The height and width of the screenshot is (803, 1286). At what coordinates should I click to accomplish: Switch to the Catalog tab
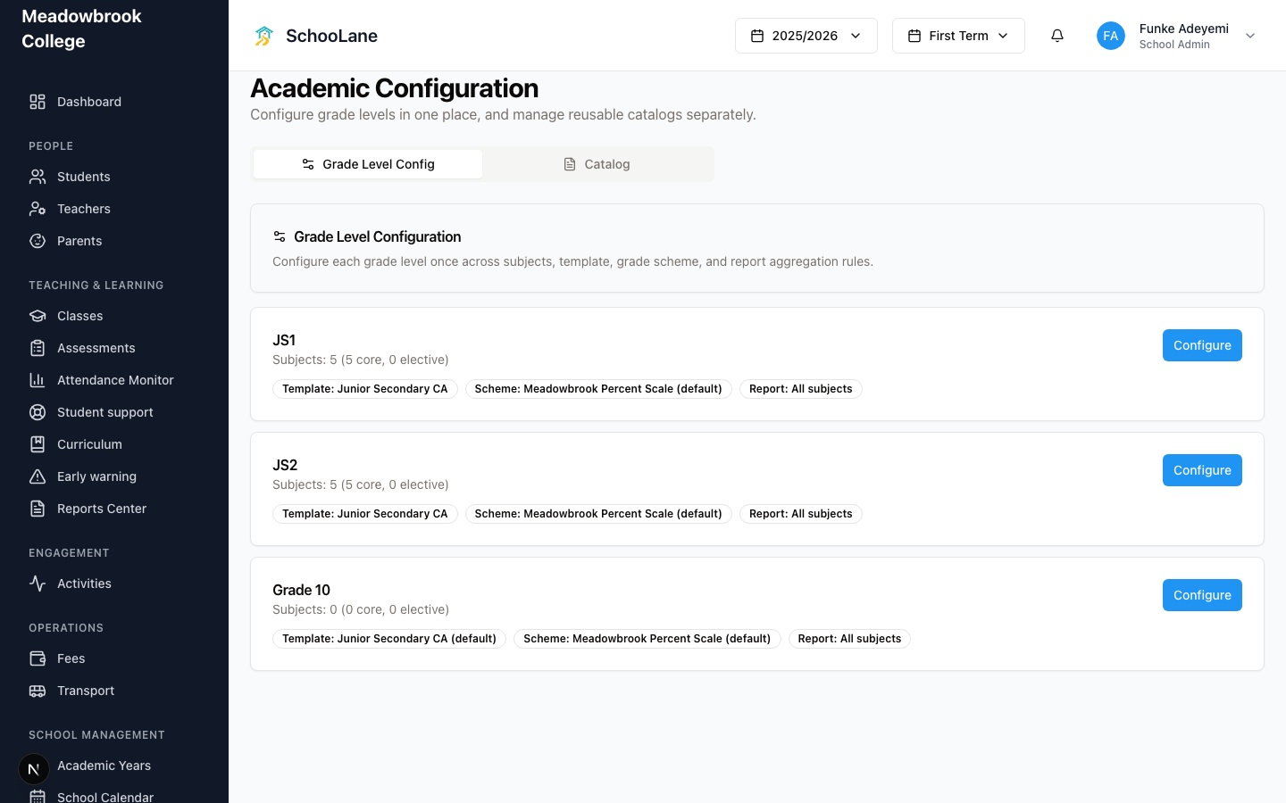pos(597,164)
